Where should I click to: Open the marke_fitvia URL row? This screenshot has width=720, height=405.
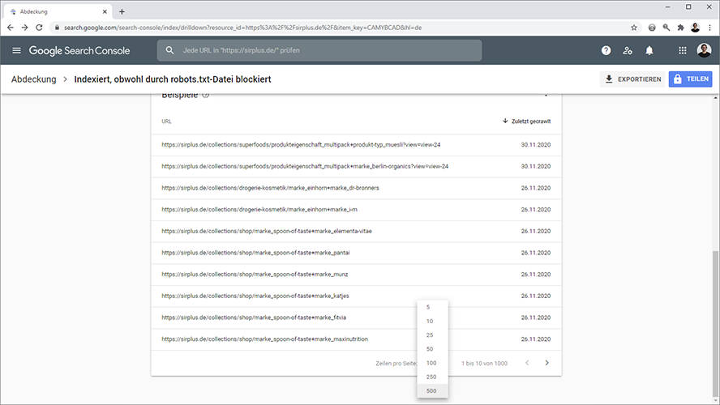click(x=356, y=318)
